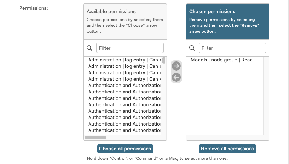Select the last visible Authentication and Authorization permission
The image size is (289, 164).
[x=124, y=130]
